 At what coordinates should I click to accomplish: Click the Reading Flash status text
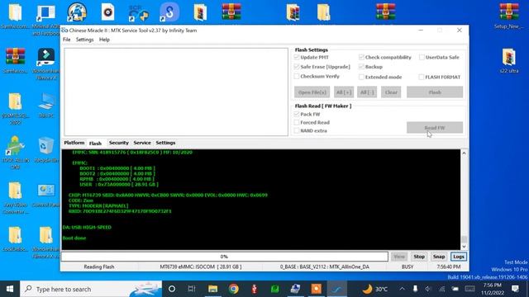(99, 266)
